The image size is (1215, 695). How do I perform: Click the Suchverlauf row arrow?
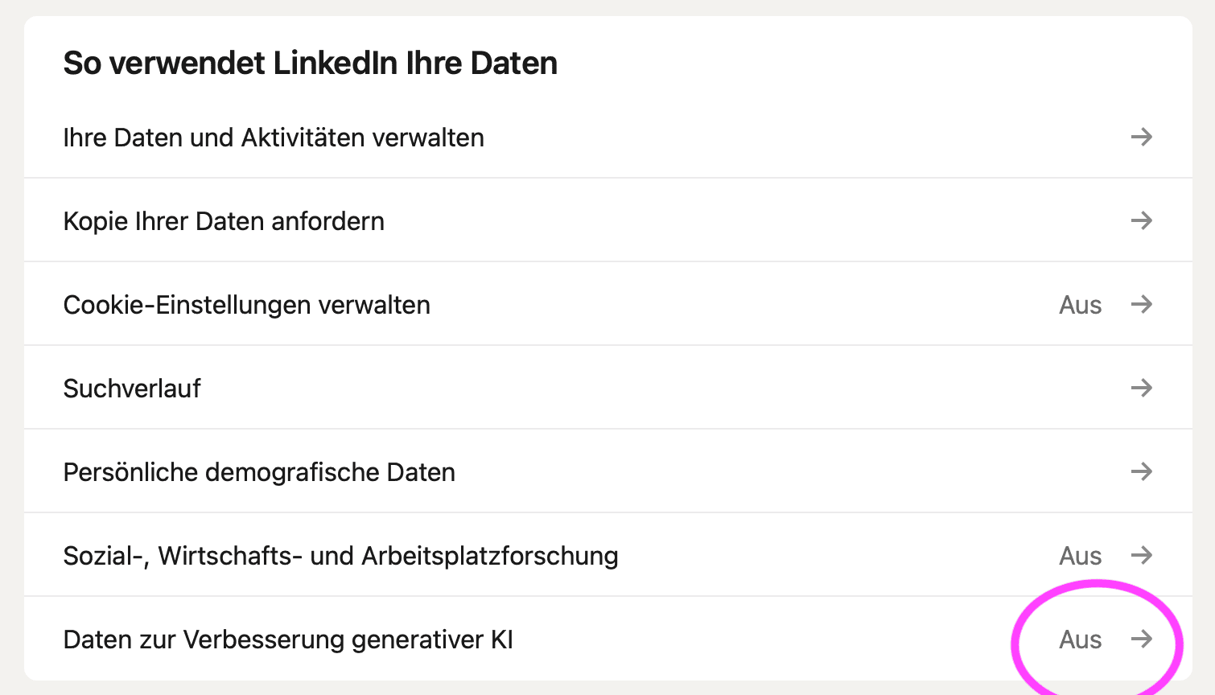(x=1141, y=388)
